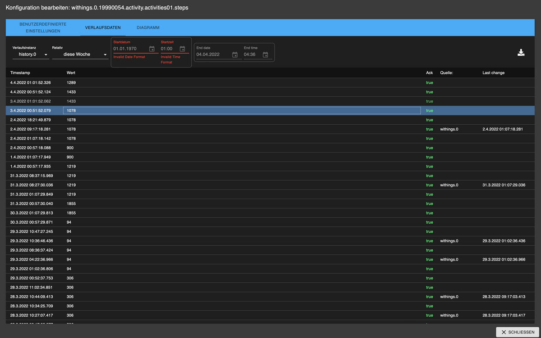Image resolution: width=541 pixels, height=338 pixels.
Task: Click last change value 29.3.2022 01:02:36.966
Action: point(504,259)
